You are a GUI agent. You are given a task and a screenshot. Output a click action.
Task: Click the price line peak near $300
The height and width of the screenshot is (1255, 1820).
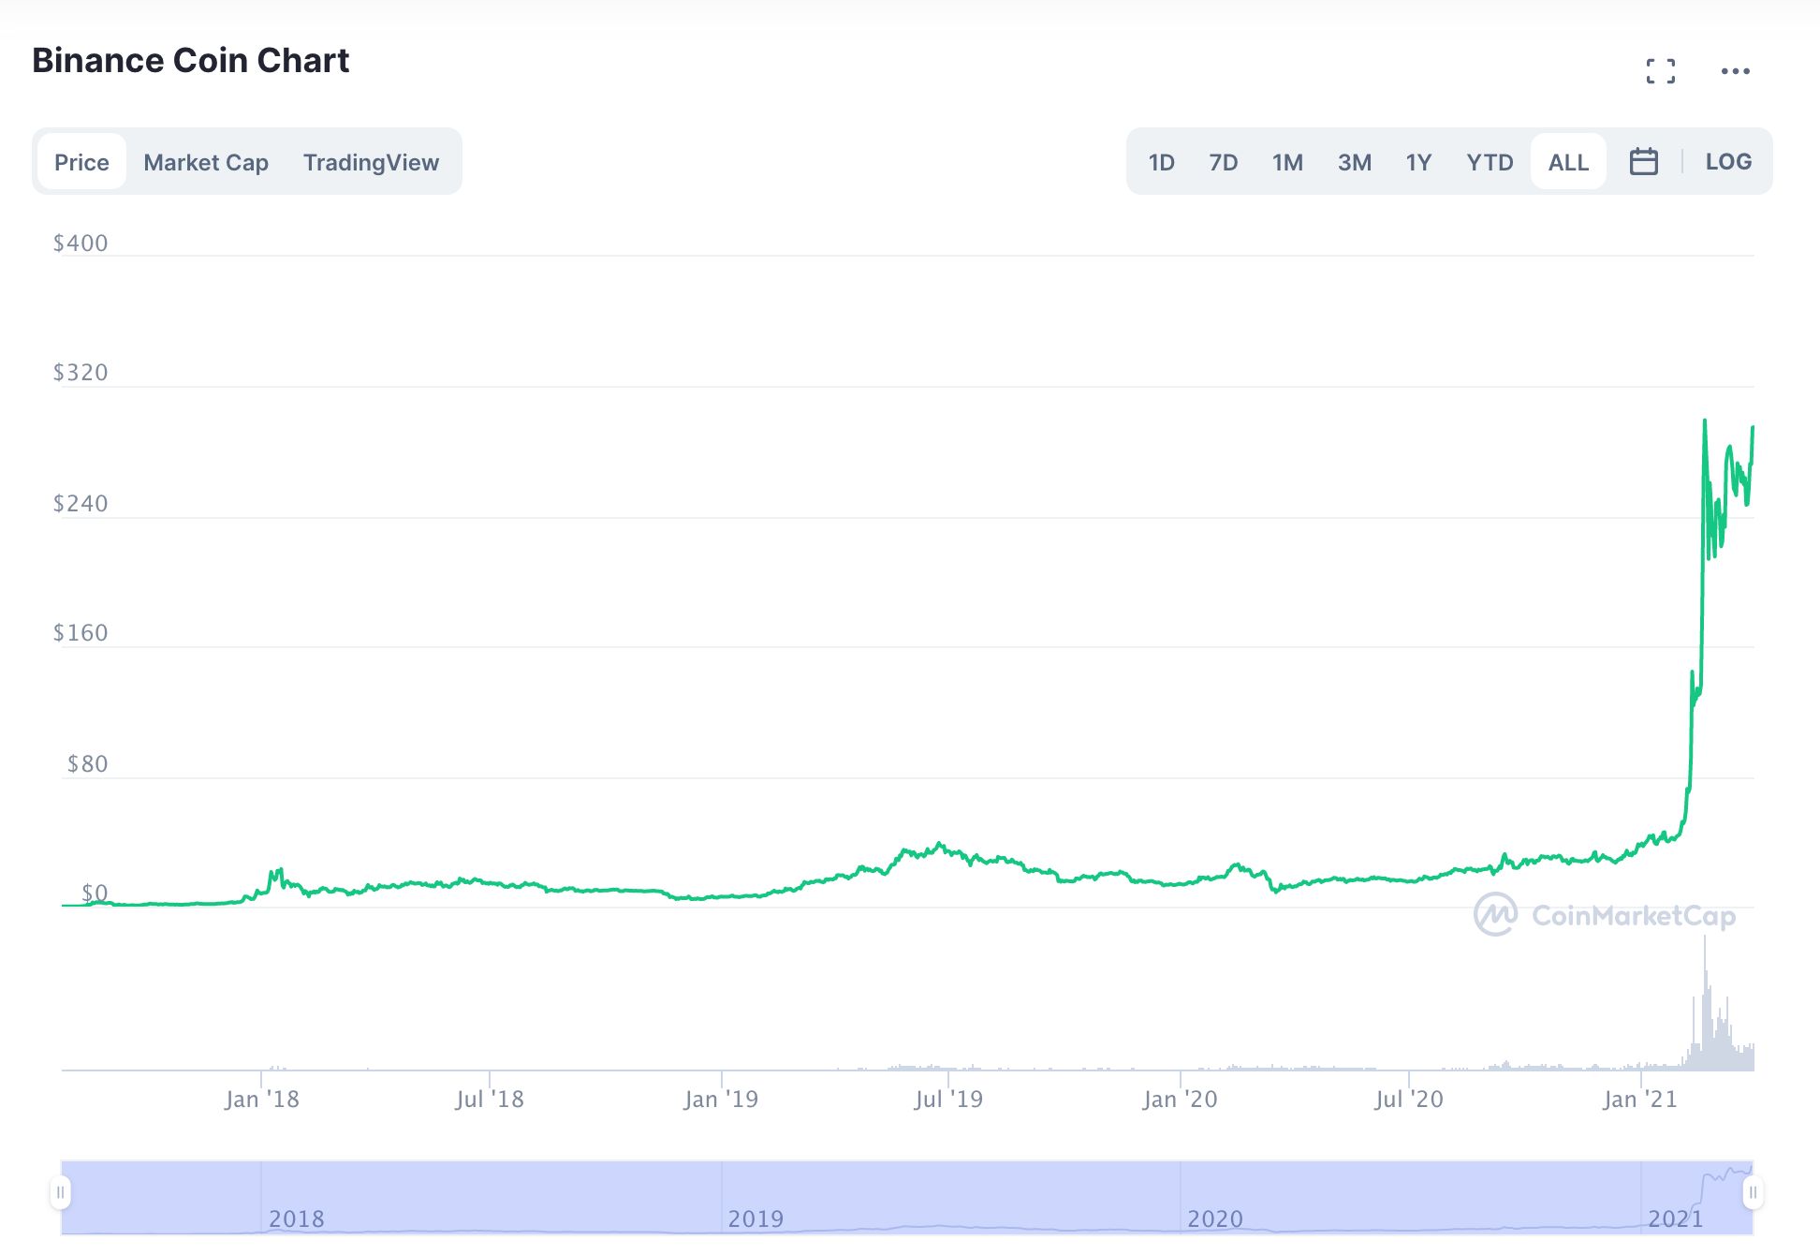coord(1704,422)
